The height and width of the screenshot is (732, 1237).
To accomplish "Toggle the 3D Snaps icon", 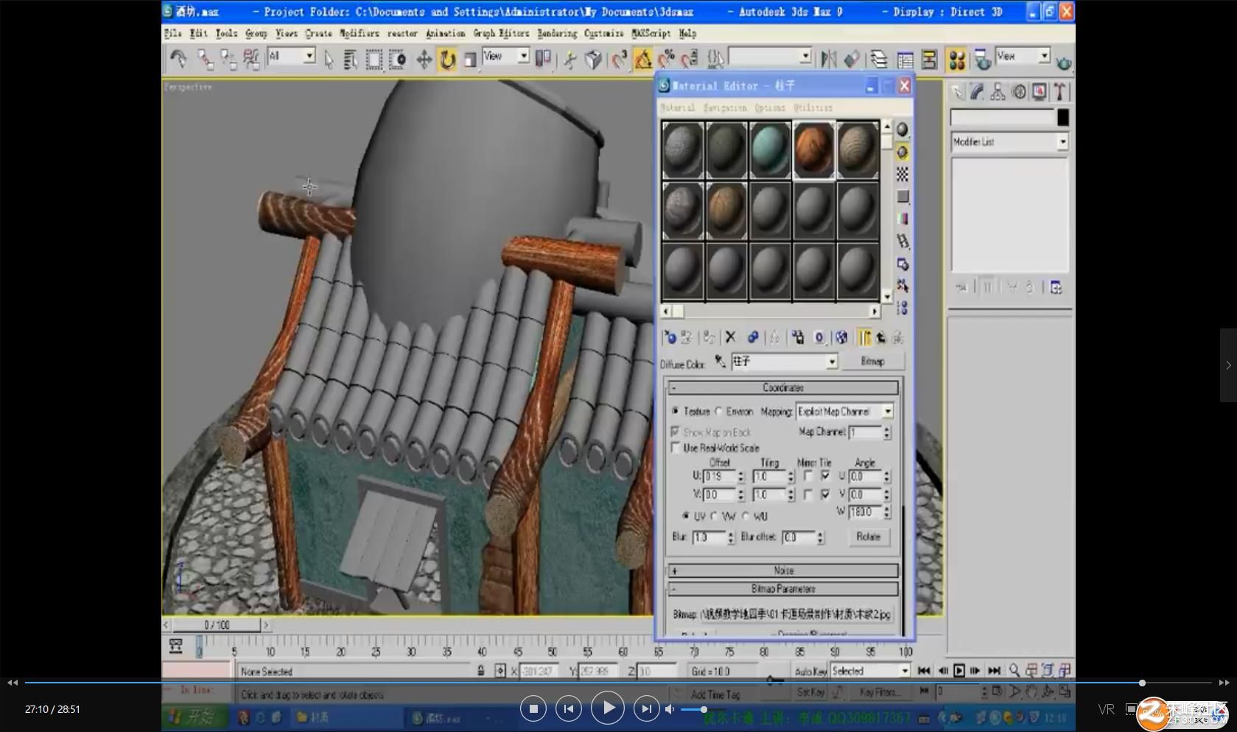I will click(620, 59).
